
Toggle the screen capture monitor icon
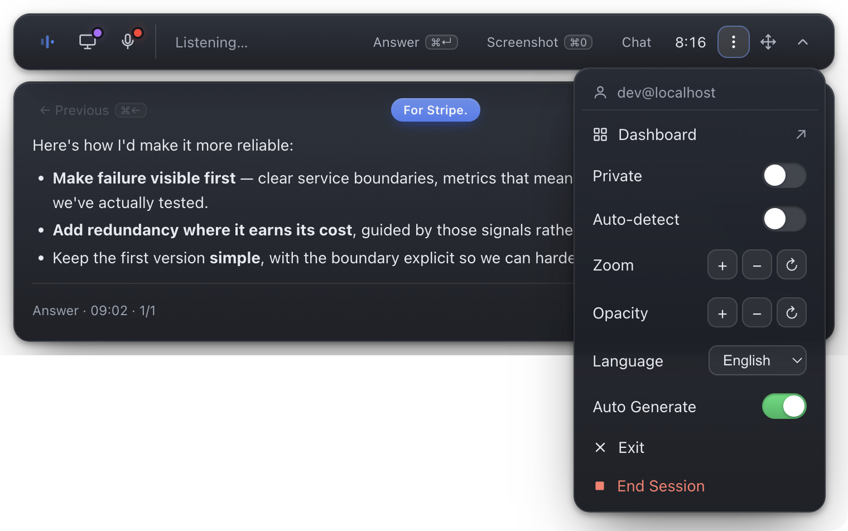click(x=88, y=41)
